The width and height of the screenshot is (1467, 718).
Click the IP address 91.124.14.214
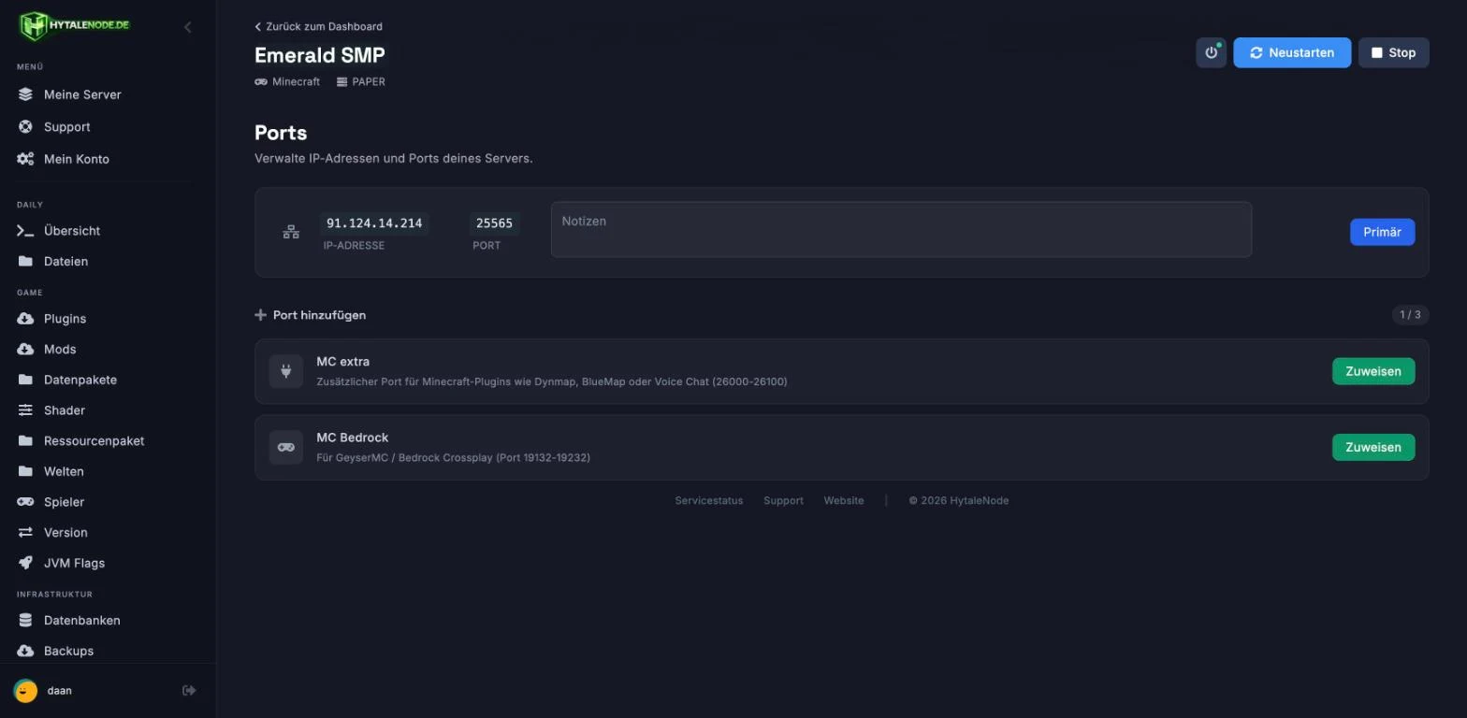tap(374, 223)
